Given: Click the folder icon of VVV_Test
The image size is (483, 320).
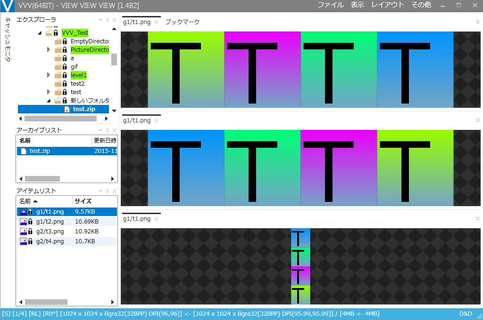Looking at the screenshot, I should click(50, 33).
